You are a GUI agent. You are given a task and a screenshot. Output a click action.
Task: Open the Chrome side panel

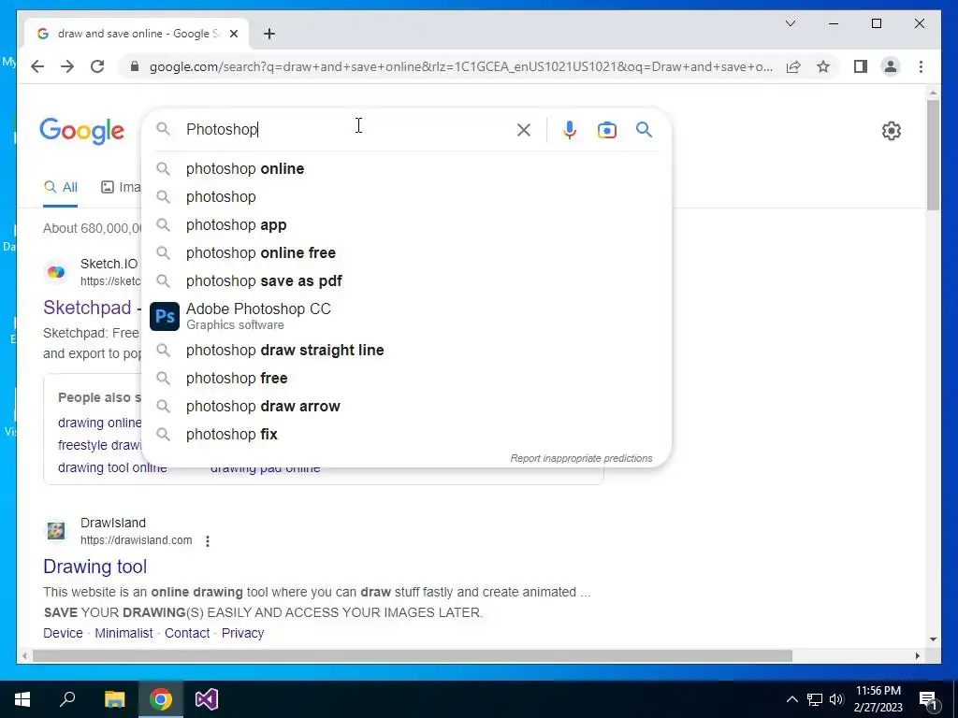[861, 66]
